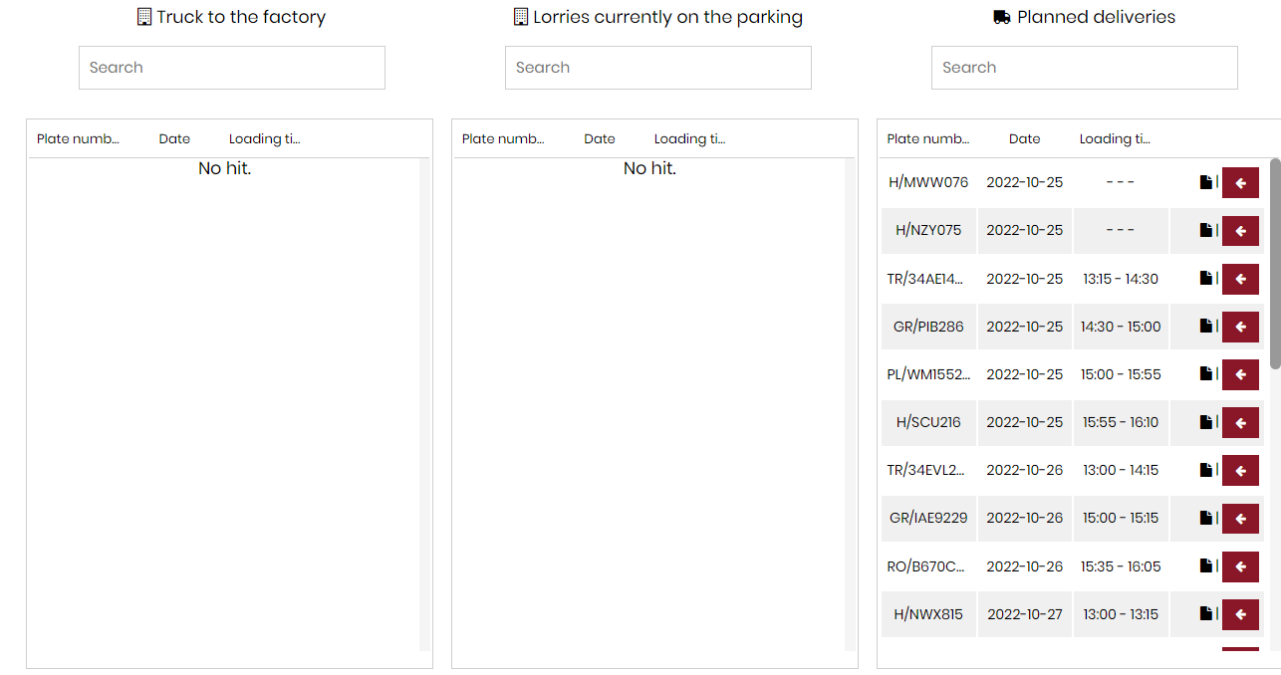1281x675 pixels.
Task: Click the red arrow button for H/NZY075
Action: [1240, 231]
